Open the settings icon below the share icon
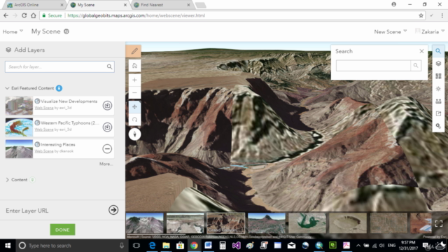Screen dimensions: 448x252 coord(438,126)
